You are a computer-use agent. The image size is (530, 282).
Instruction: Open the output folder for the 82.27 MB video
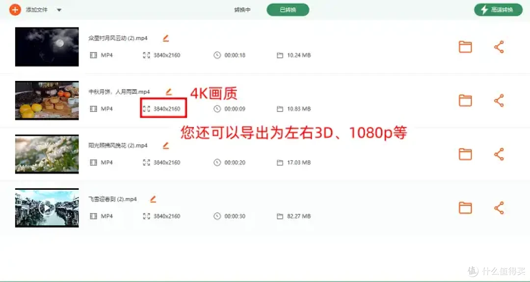coord(465,208)
